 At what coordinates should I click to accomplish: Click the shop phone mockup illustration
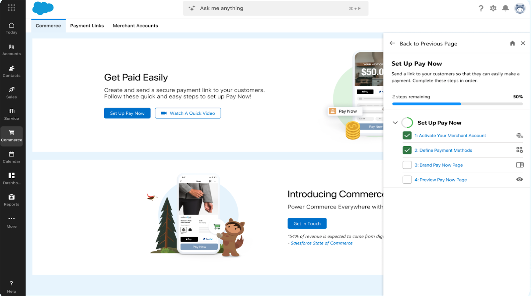coord(198,214)
